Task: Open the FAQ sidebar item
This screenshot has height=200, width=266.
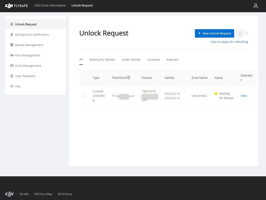Action: point(18,86)
